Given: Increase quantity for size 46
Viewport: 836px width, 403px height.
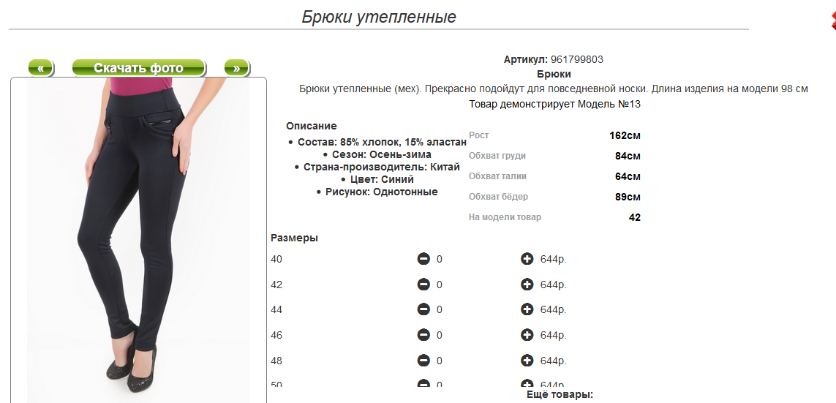Looking at the screenshot, I should tap(527, 335).
